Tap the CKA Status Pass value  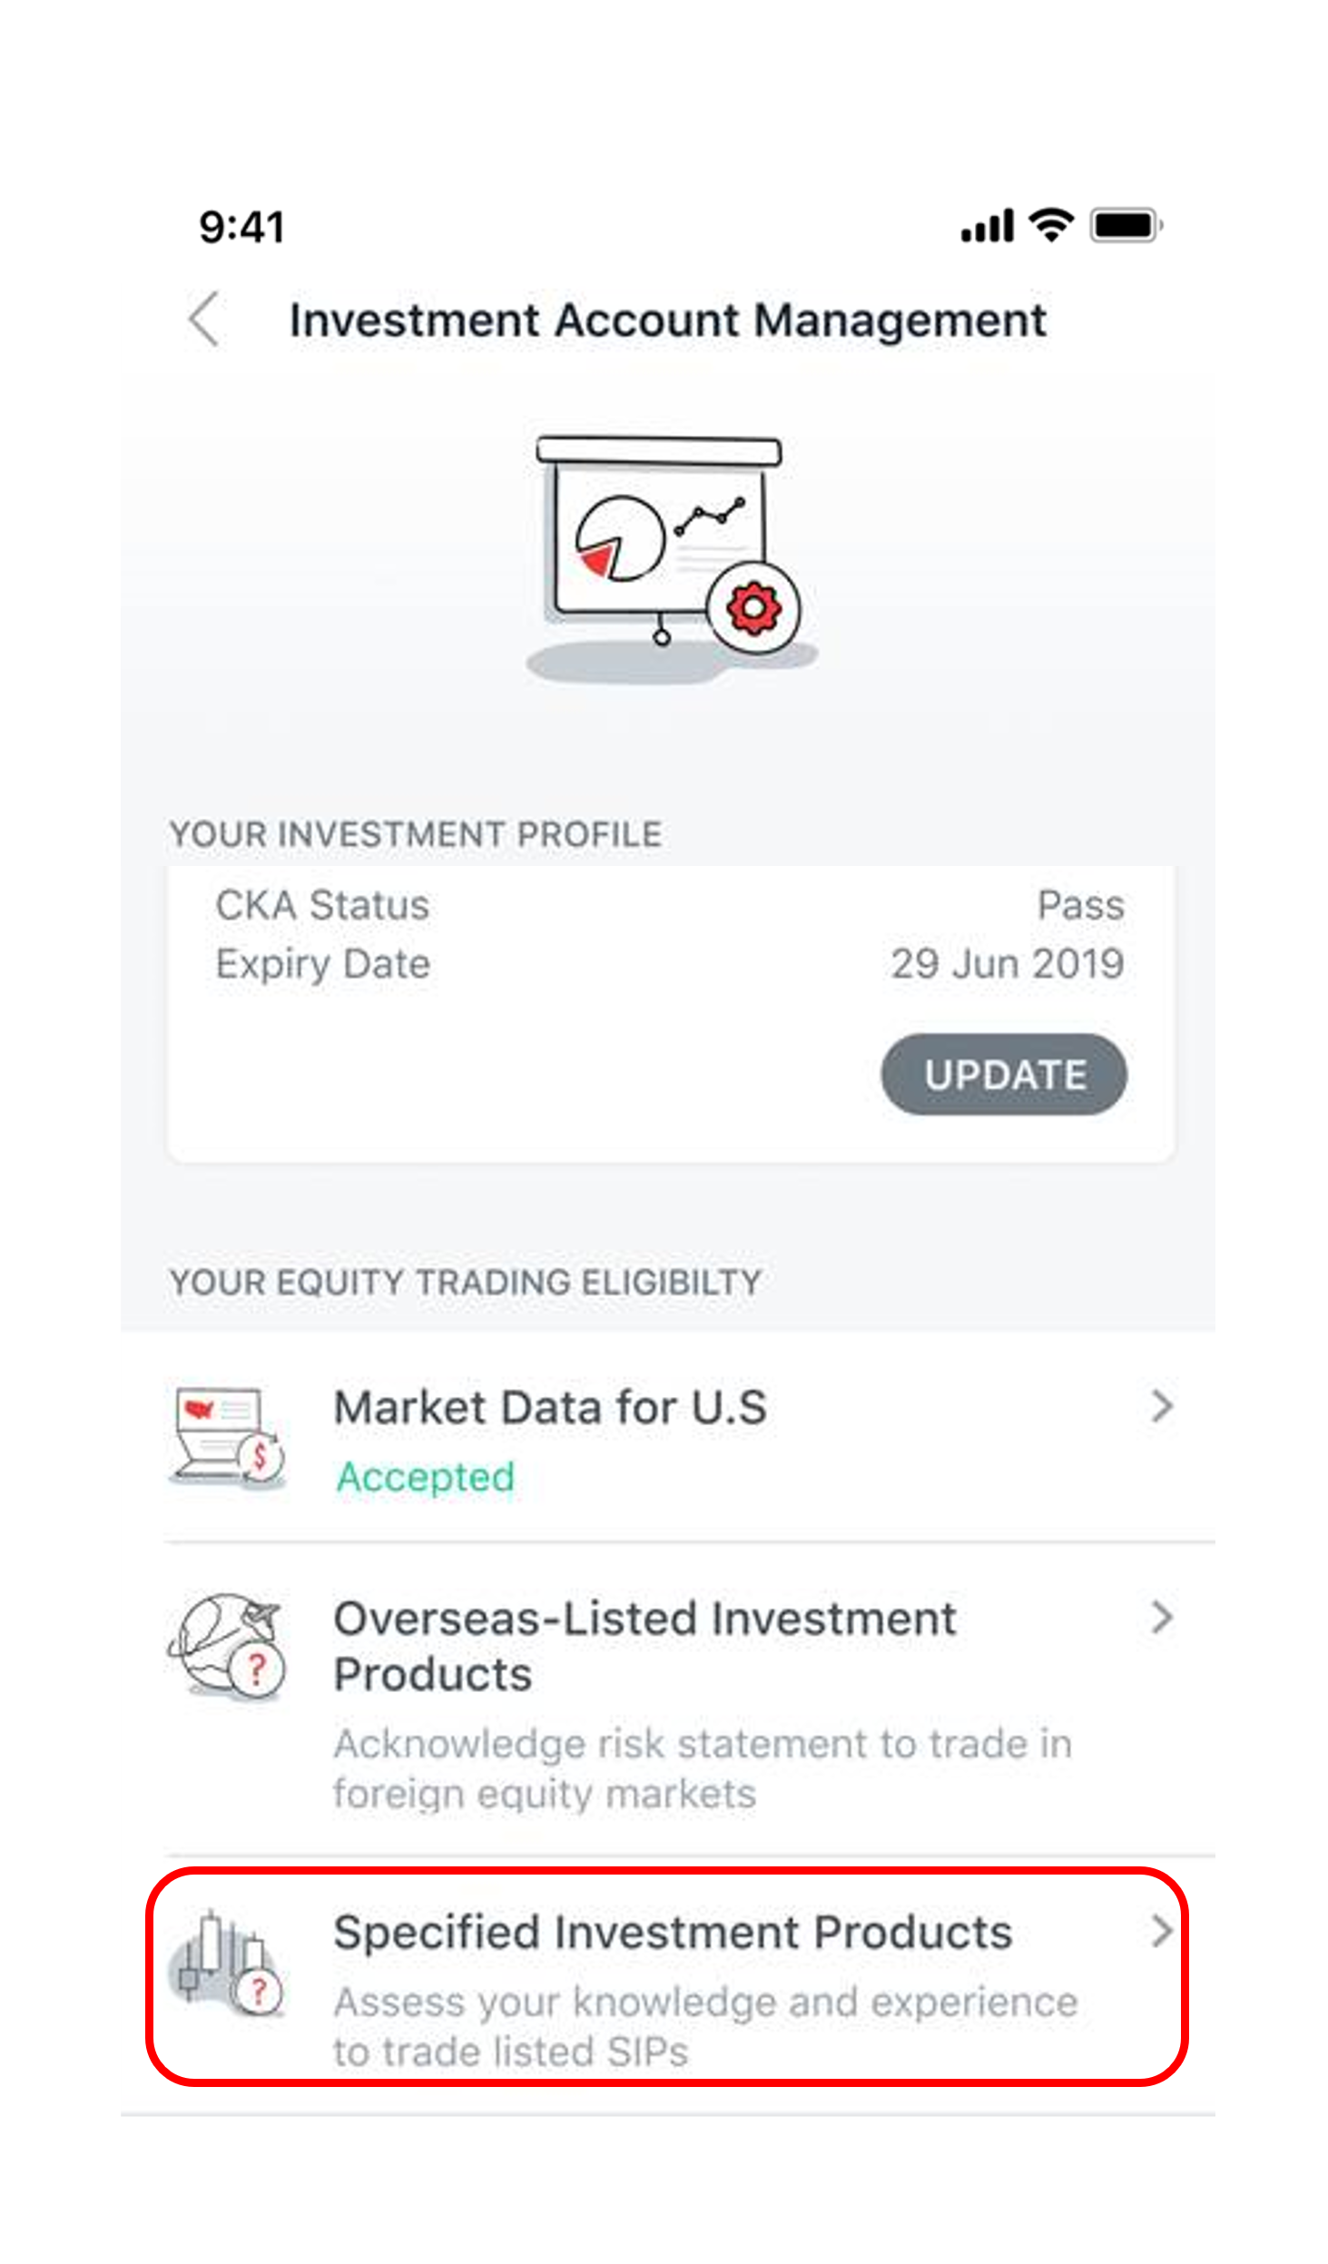point(1080,904)
